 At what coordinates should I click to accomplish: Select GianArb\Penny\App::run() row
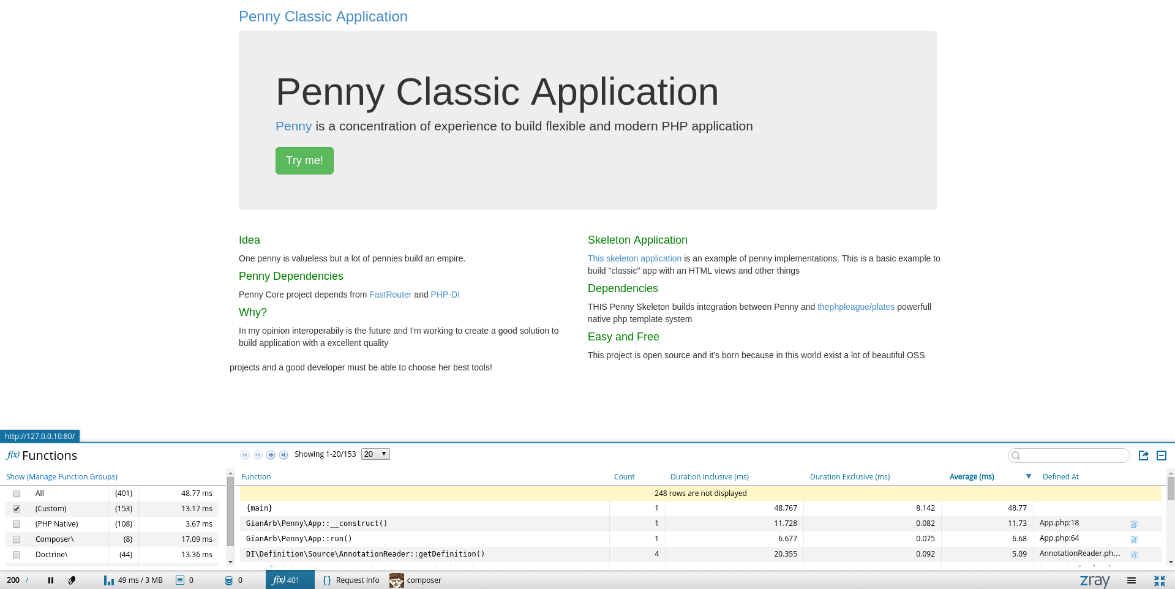pos(700,539)
